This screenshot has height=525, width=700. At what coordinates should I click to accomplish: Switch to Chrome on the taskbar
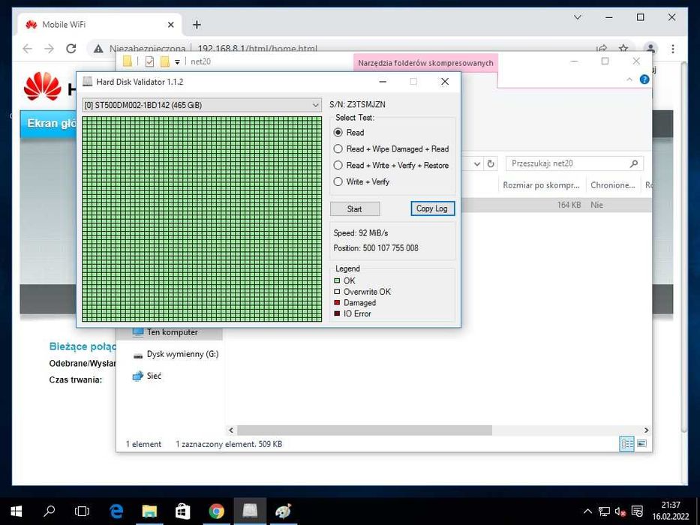click(x=217, y=511)
